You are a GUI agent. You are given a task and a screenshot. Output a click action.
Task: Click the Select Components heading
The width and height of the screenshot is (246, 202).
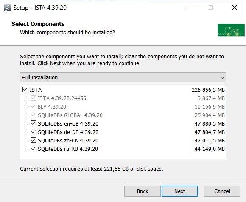[x=38, y=24]
